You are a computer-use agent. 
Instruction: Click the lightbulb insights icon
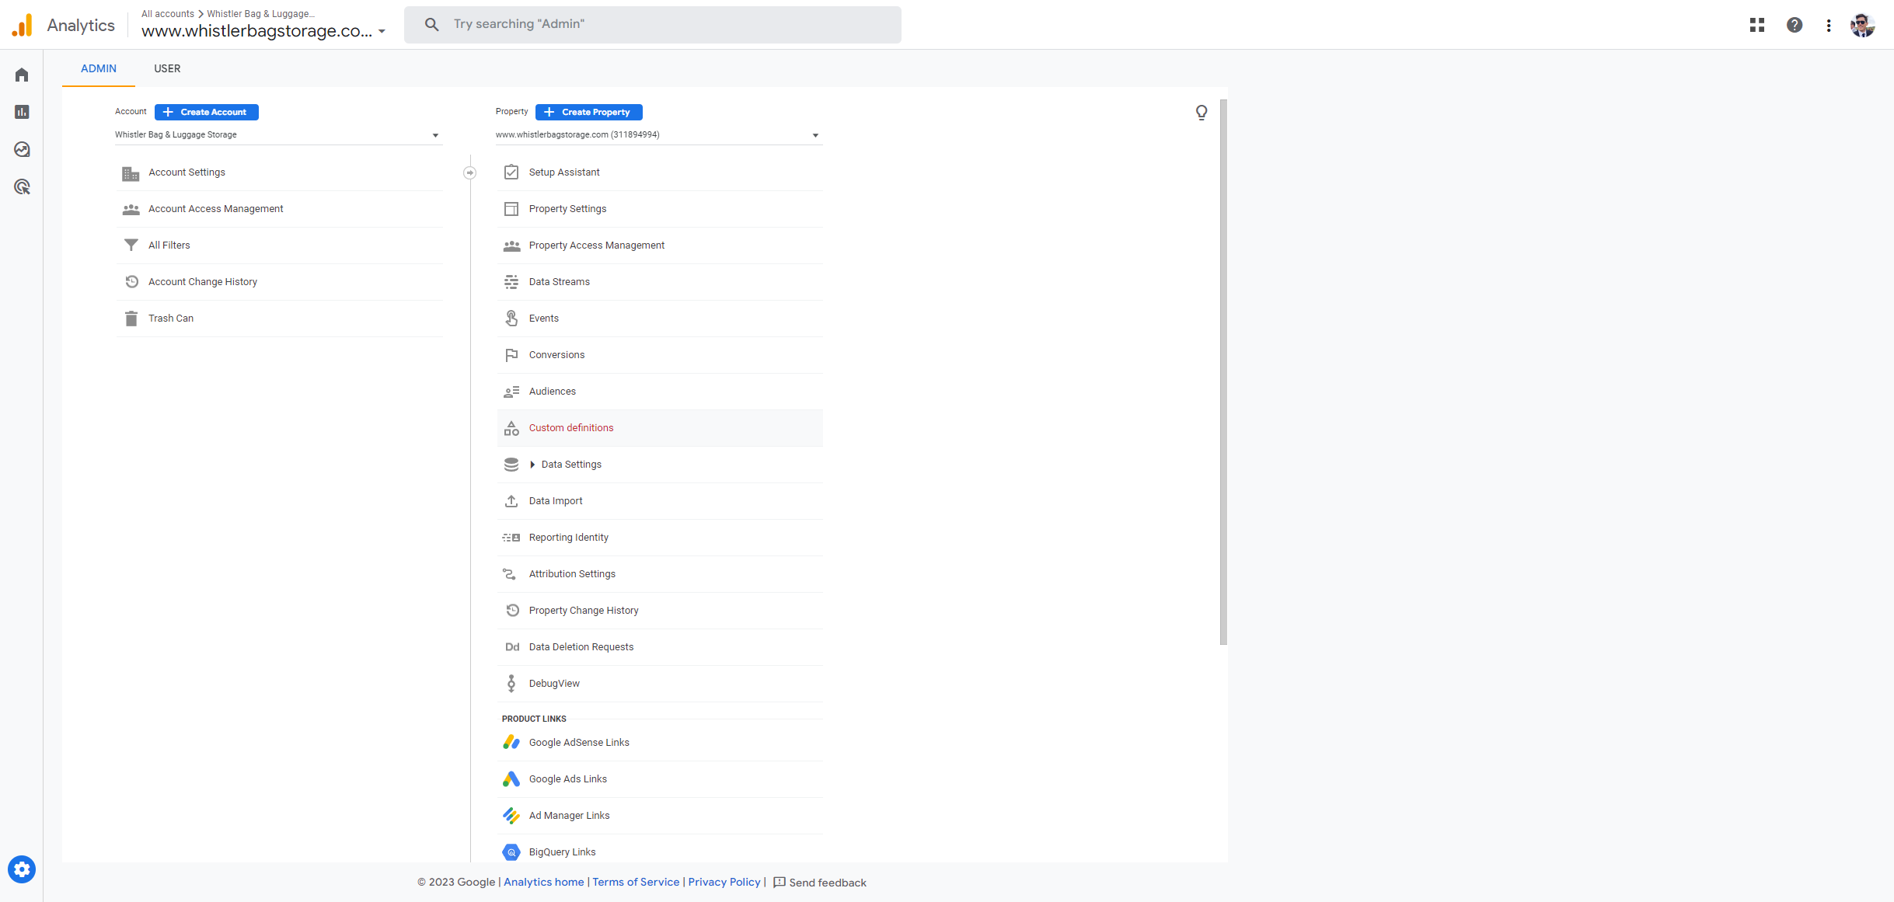(x=1202, y=113)
